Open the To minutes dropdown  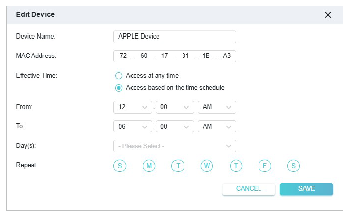(x=175, y=127)
